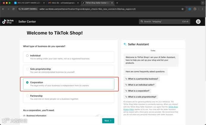This screenshot has width=206, height=125.
Task: Click the browser address bar URL
Action: [88, 9]
